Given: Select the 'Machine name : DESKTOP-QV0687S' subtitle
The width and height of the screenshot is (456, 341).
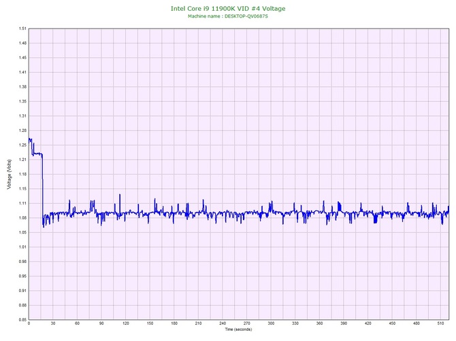Looking at the screenshot, I should click(x=228, y=16).
